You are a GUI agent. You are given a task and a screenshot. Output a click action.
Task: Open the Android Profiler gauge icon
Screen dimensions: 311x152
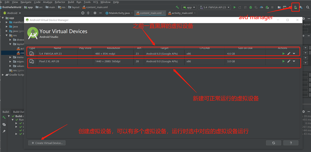click(x=261, y=7)
